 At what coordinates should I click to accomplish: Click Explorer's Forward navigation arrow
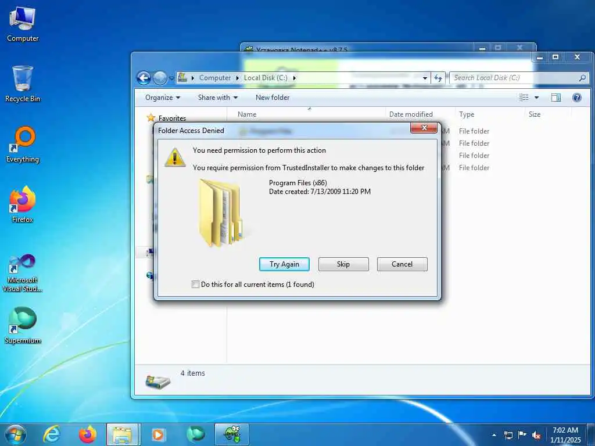coord(160,78)
